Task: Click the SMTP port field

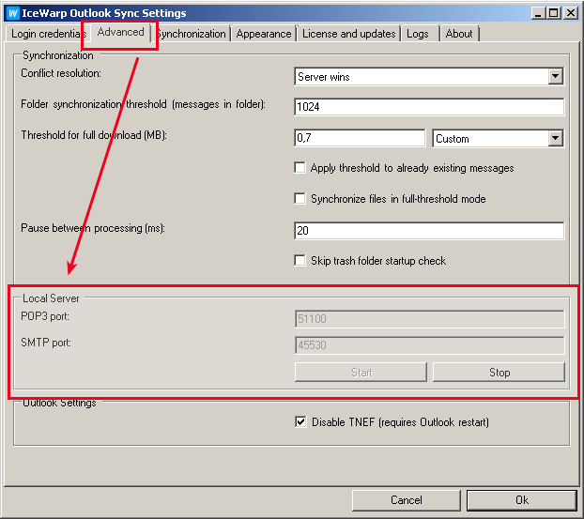Action: (429, 345)
